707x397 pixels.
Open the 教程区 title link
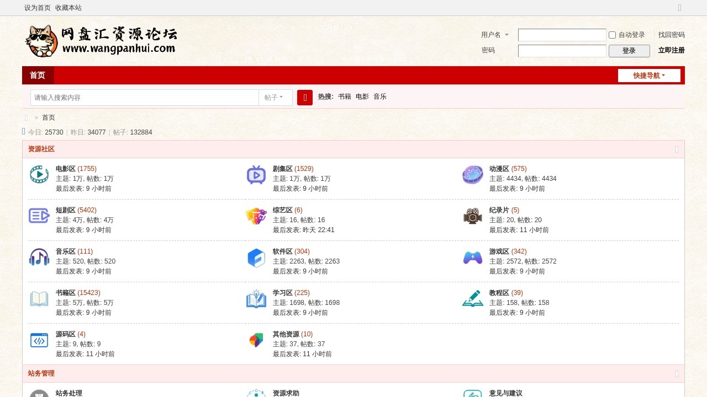(x=499, y=293)
